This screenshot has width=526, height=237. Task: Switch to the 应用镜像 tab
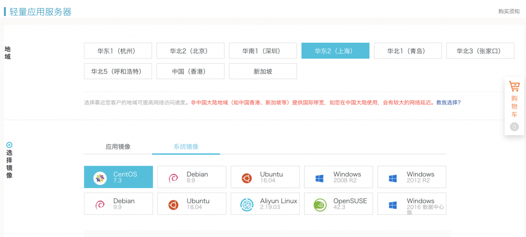point(118,147)
